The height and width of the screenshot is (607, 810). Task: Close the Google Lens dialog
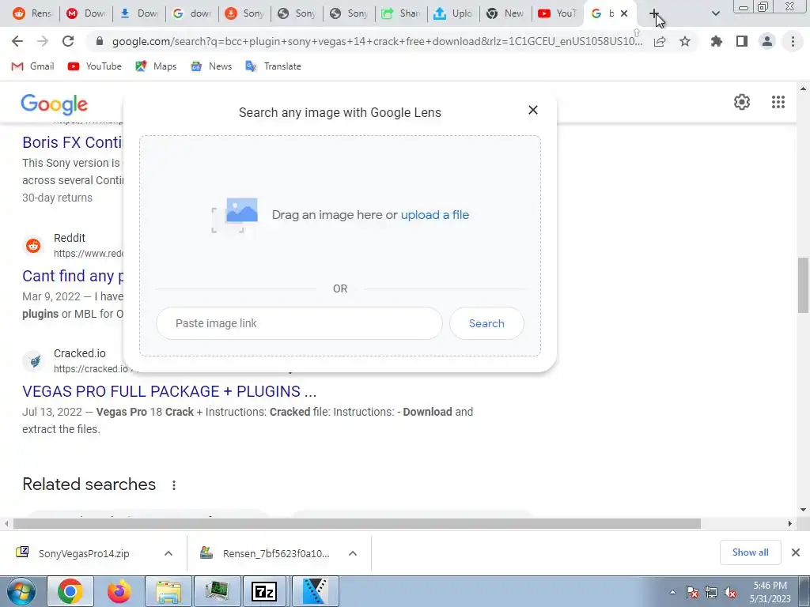coord(533,110)
